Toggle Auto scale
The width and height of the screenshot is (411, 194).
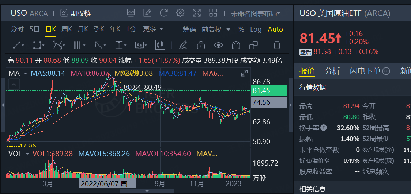click(x=275, y=30)
